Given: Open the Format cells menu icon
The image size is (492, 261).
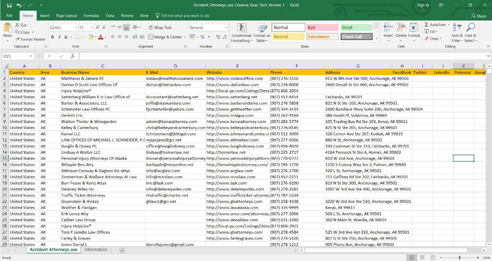Looking at the screenshot, I should pyautogui.click(x=414, y=28).
